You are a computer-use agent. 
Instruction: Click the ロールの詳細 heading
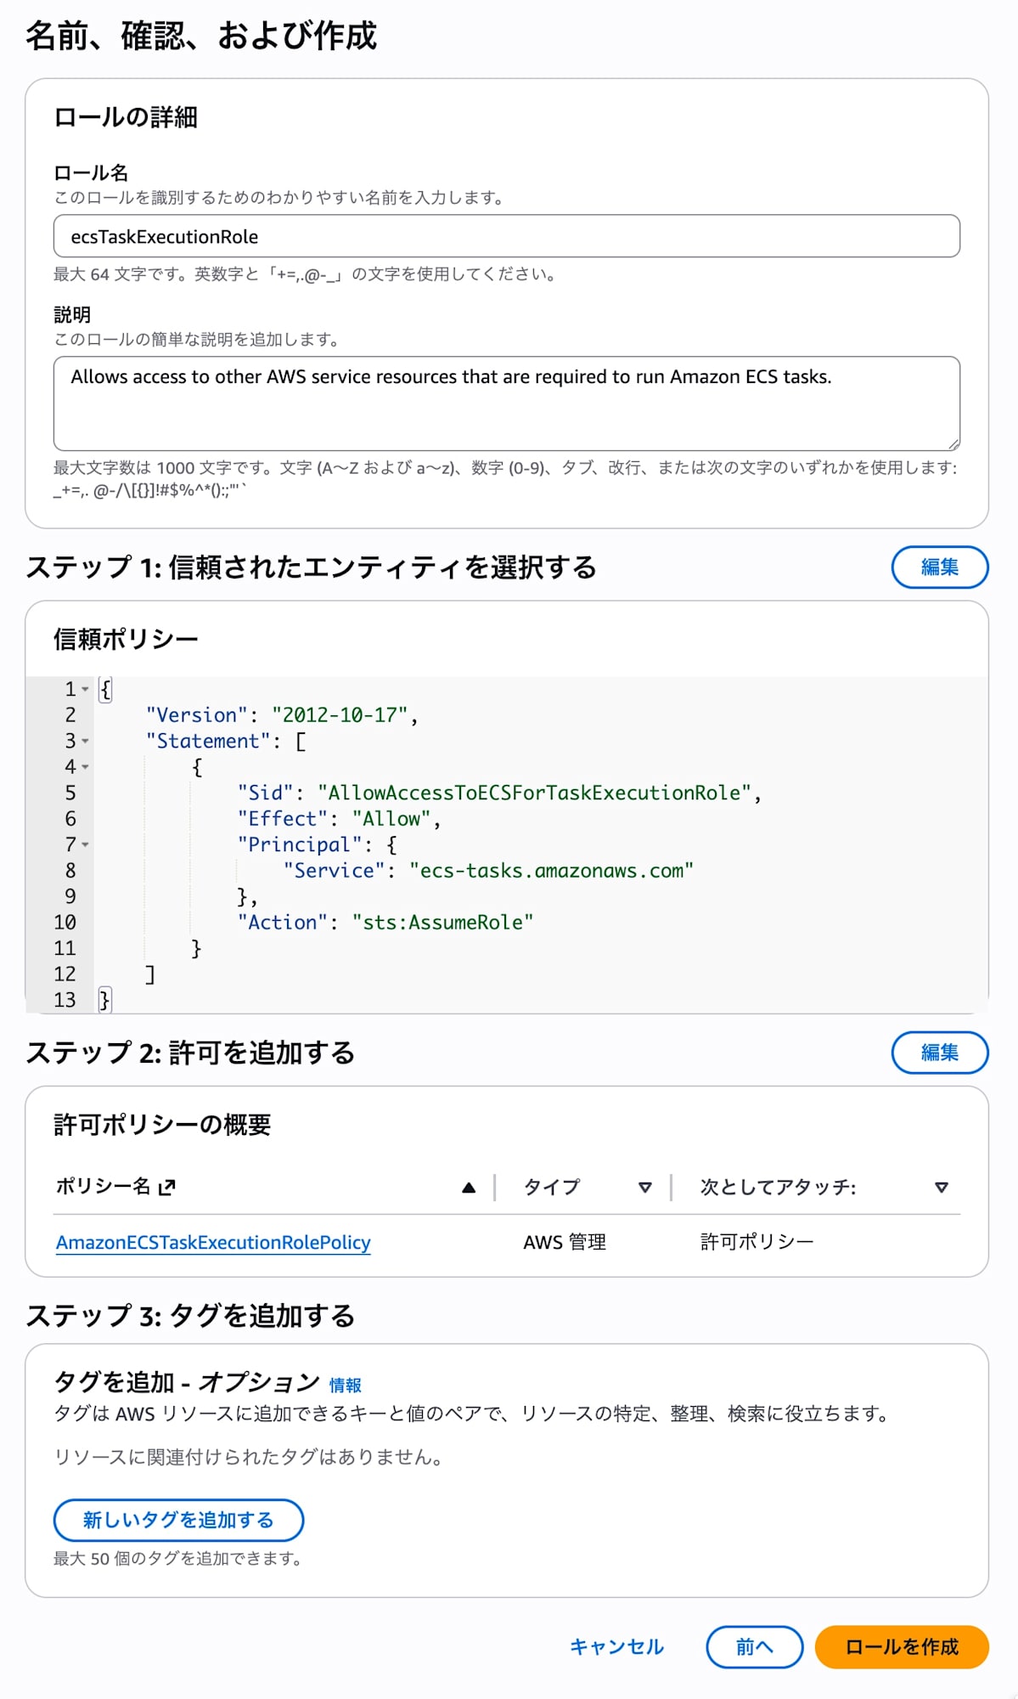[126, 117]
